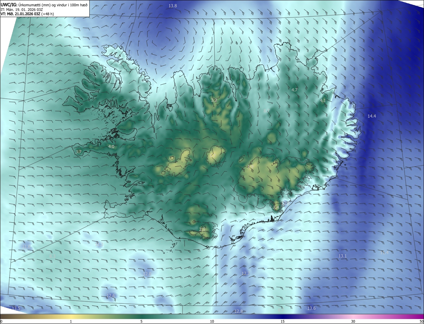This screenshot has width=424, height=324.
Task: Click the color scale at the 15 mm tick
Action: pos(283,321)
